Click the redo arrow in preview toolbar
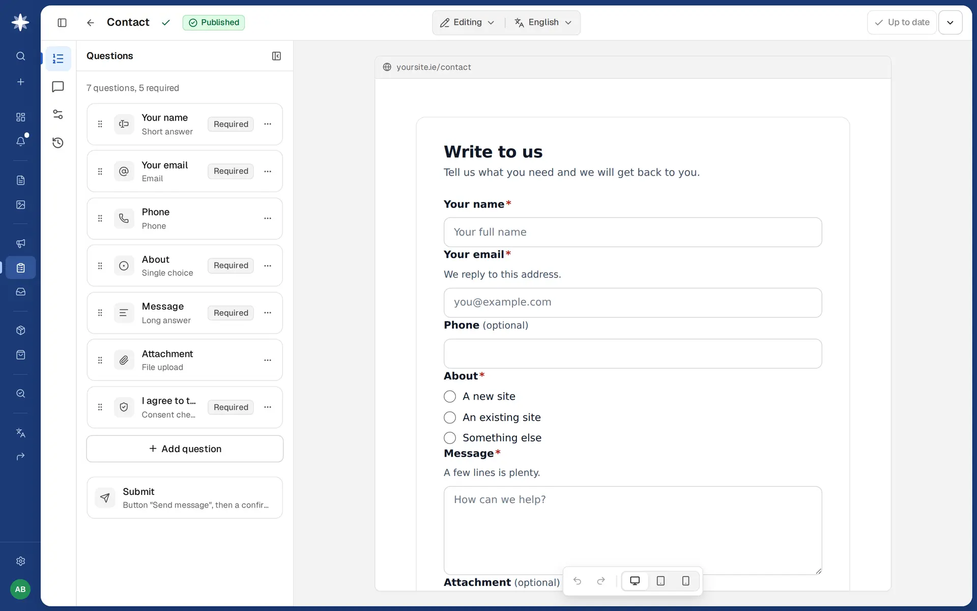The image size is (977, 611). (601, 581)
